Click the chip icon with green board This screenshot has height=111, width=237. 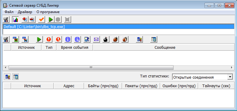click(15, 39)
